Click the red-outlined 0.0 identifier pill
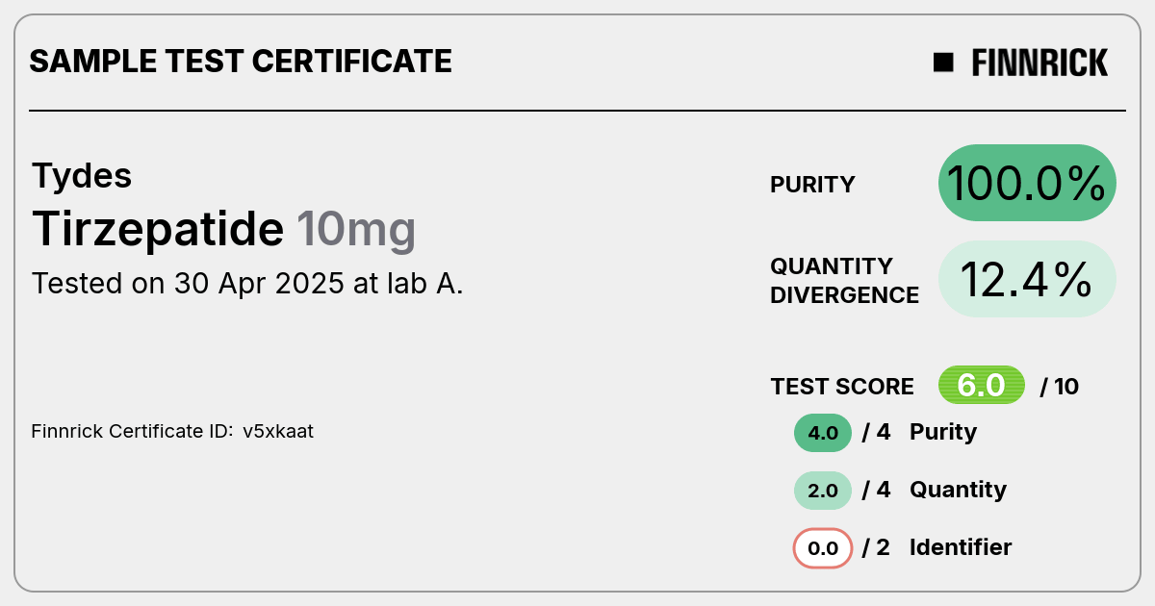1155x606 pixels. point(823,548)
